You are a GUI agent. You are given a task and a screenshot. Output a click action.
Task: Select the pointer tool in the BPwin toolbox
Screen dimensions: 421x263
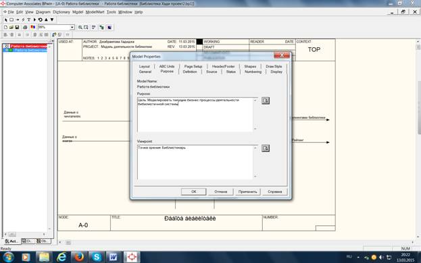click(6, 20)
